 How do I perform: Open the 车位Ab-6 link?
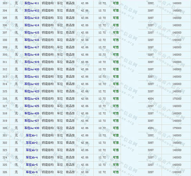(x=32, y=172)
